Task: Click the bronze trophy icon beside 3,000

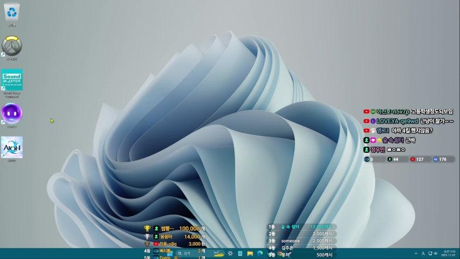Action: click(147, 244)
